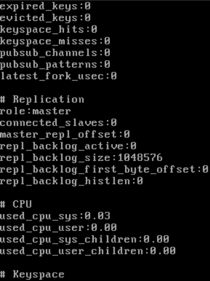Click the keyspace_misses:0 line
The image size is (210, 281).
[55, 42]
